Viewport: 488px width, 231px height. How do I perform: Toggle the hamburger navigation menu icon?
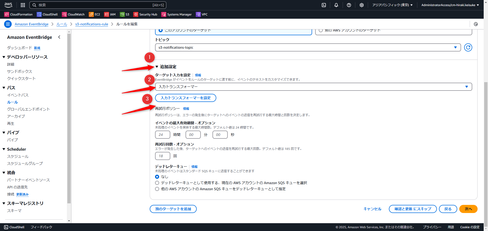click(8, 24)
